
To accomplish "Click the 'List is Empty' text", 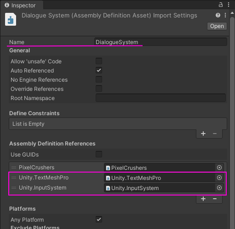I will [x=29, y=124].
